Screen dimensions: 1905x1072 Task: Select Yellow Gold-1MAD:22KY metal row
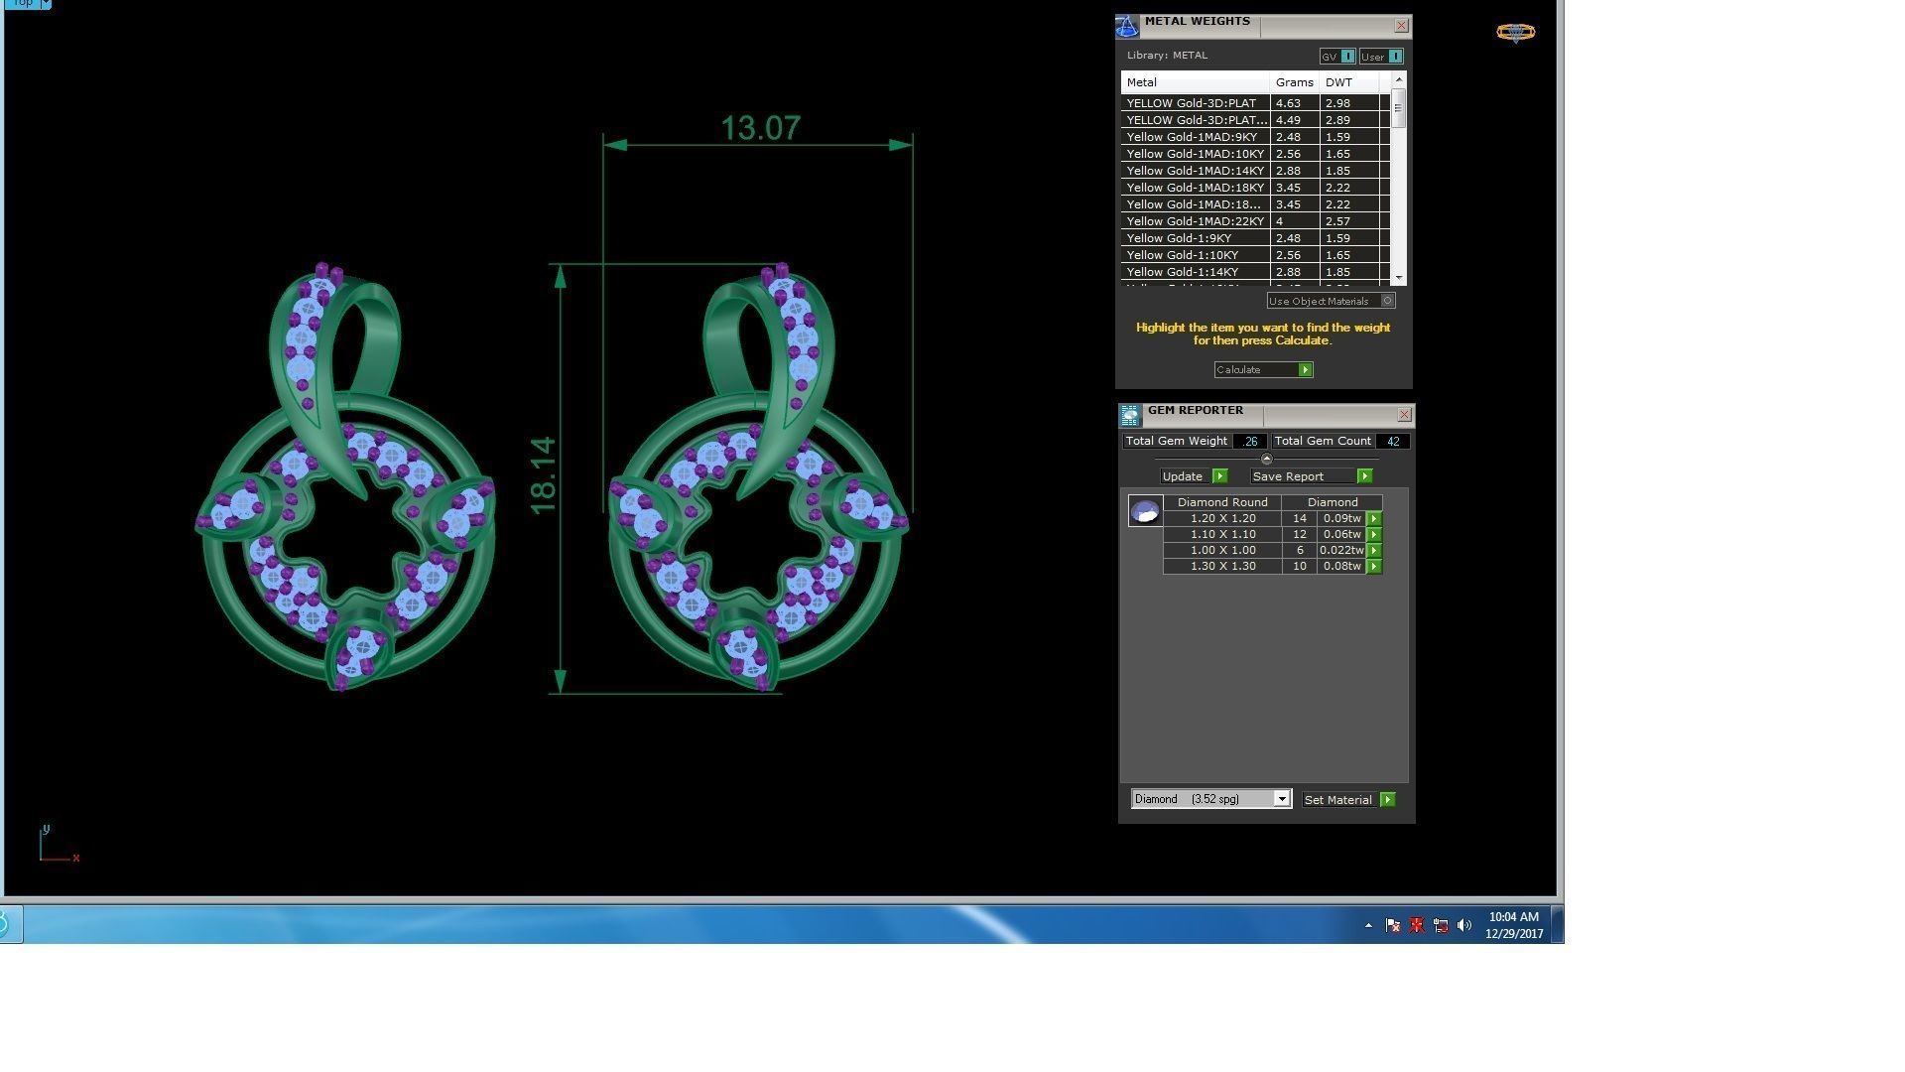tap(1195, 221)
